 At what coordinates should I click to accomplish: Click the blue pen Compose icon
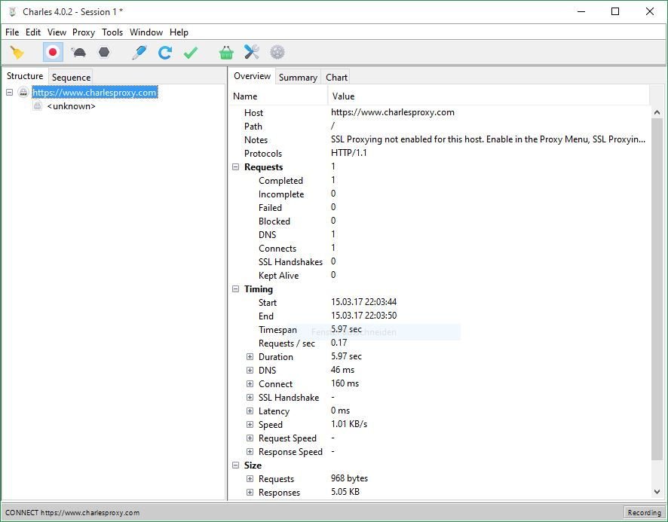tap(139, 53)
